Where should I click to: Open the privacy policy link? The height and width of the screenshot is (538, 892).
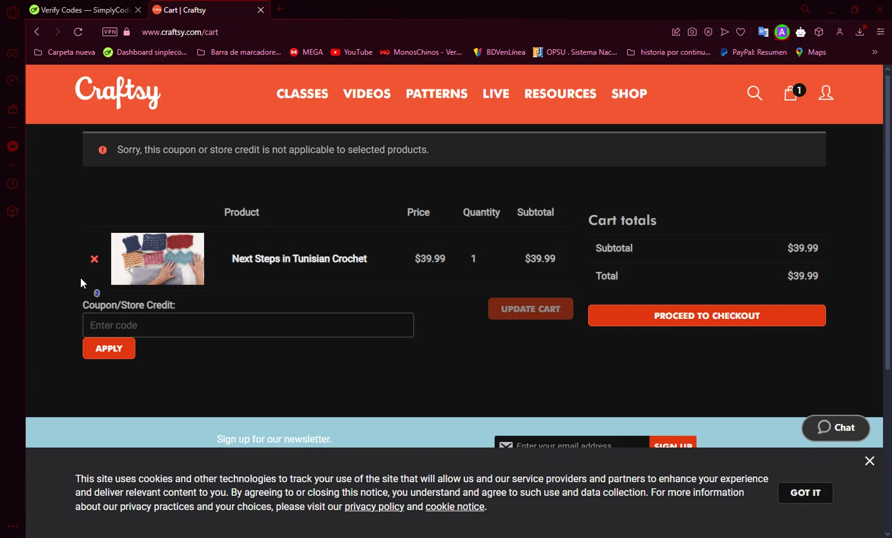(x=374, y=507)
